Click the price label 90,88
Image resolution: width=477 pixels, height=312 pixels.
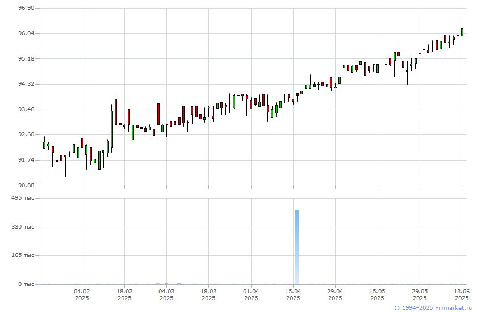pyautogui.click(x=26, y=185)
